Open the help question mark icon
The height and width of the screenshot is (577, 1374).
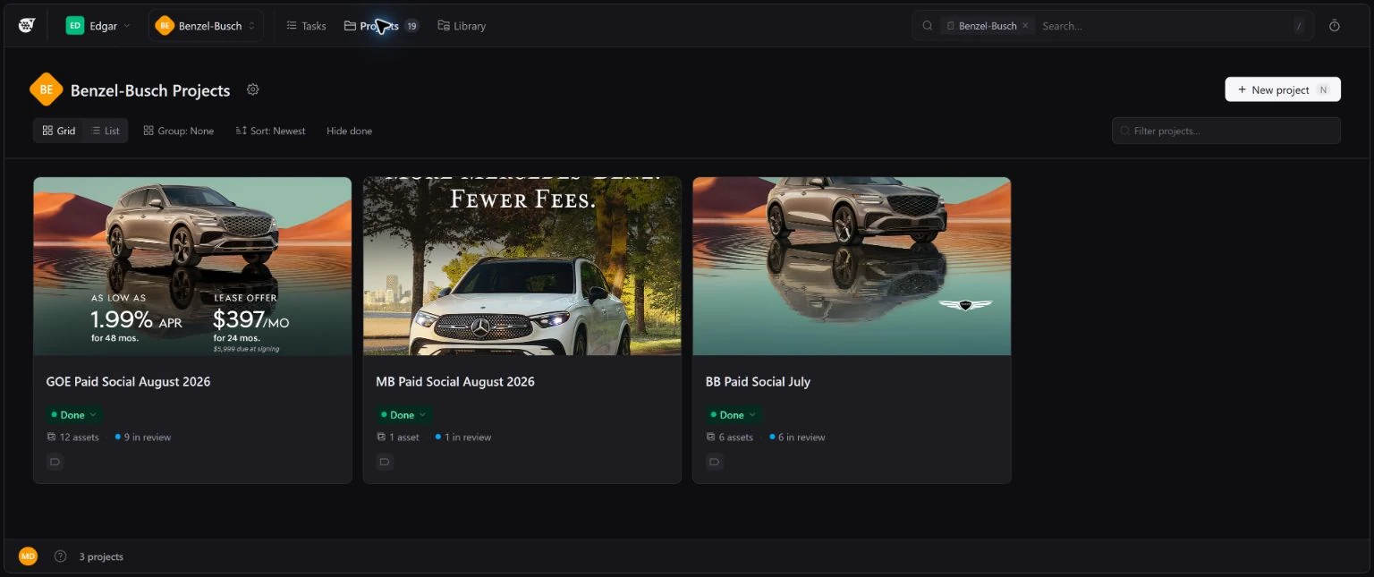[x=60, y=556]
